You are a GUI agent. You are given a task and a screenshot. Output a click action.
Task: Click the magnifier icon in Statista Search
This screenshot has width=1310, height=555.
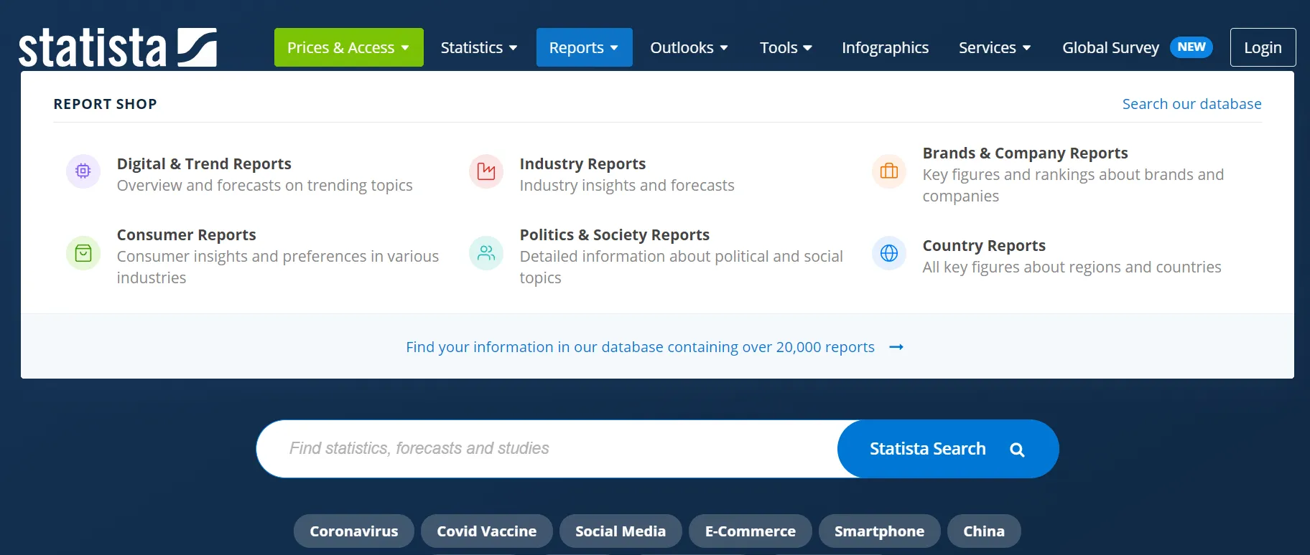pyautogui.click(x=1016, y=450)
